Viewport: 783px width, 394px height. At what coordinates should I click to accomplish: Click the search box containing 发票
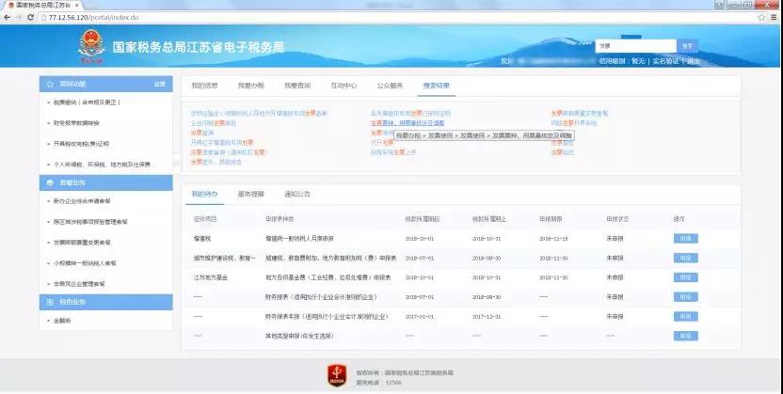[x=634, y=45]
